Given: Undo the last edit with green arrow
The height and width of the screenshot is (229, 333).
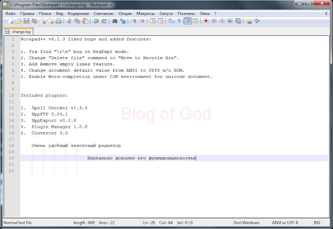Looking at the screenshot, I should tap(96, 21).
